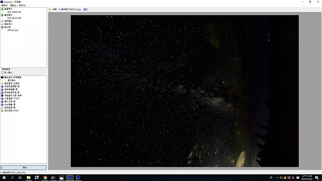
Task: Open the time-lapse option with grey ball
Action: click(8, 108)
